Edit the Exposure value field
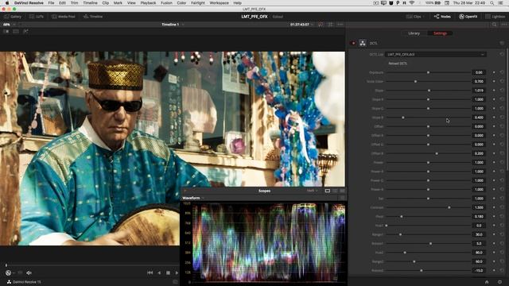This screenshot has width=509, height=286. pyautogui.click(x=479, y=72)
